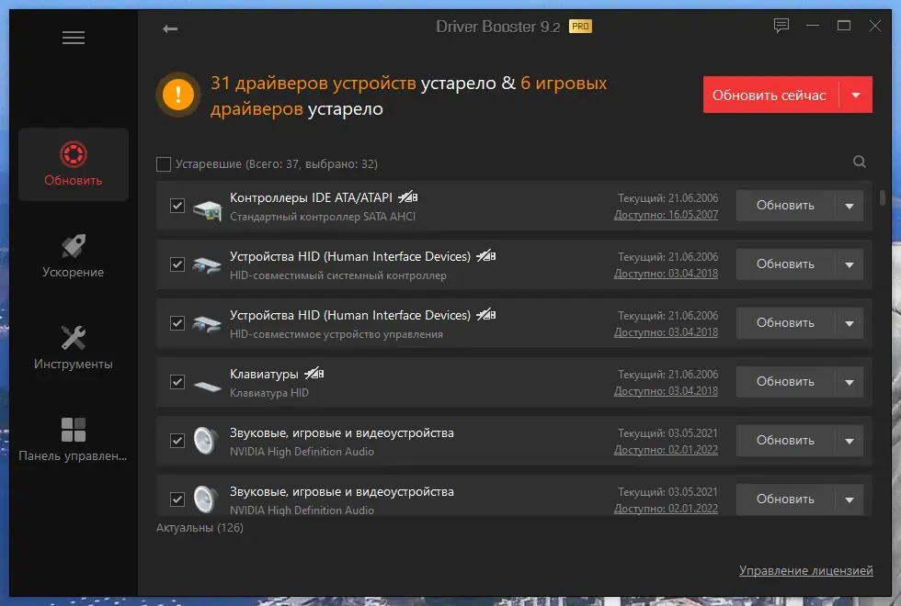
Task: Click the badge icon beside Контроллеры IDE ATA/ATAPI
Action: 408,197
